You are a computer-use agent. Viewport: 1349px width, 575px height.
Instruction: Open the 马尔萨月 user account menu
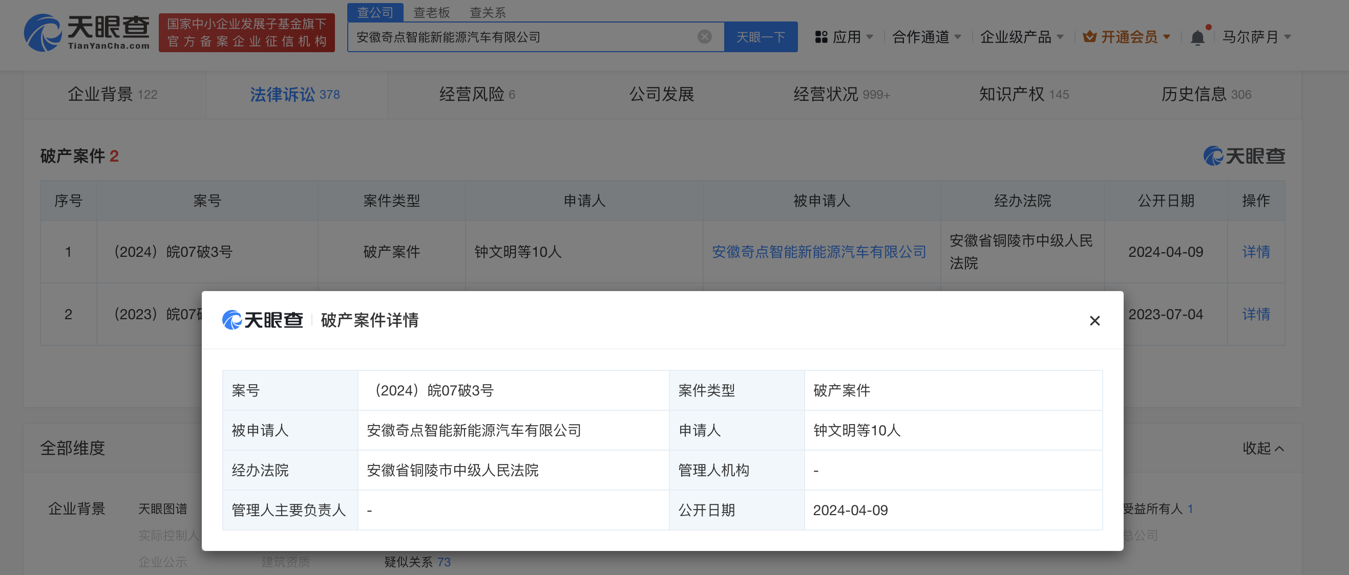pos(1256,37)
